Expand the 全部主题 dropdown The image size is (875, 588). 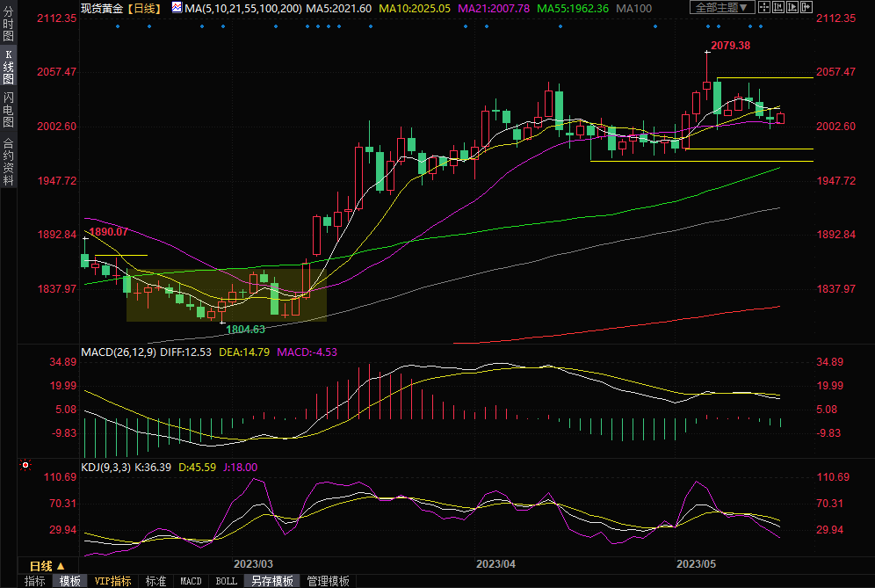722,8
